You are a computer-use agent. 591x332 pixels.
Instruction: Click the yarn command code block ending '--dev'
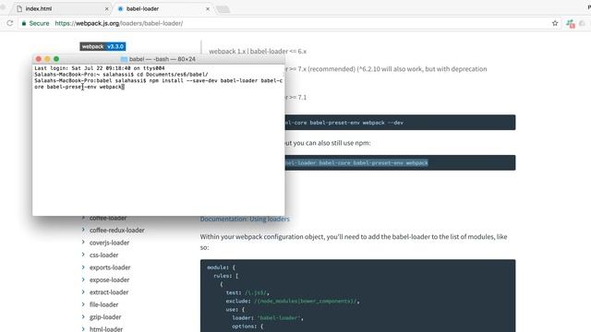(400, 123)
